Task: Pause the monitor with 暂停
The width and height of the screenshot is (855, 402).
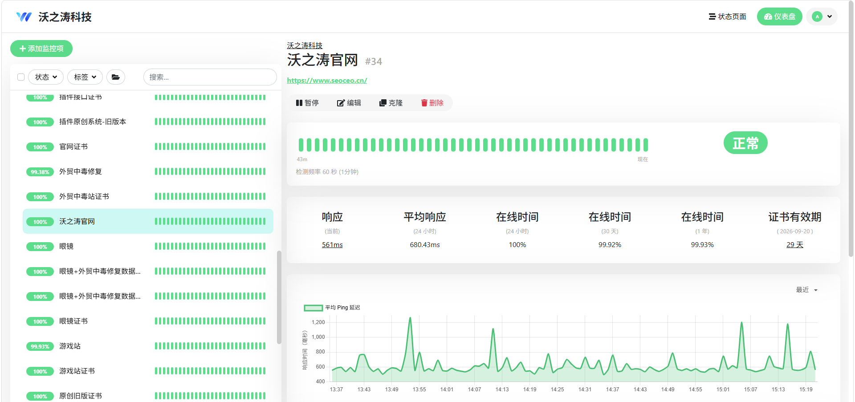Action: pos(307,103)
